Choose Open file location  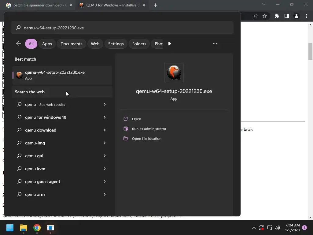pos(146,139)
